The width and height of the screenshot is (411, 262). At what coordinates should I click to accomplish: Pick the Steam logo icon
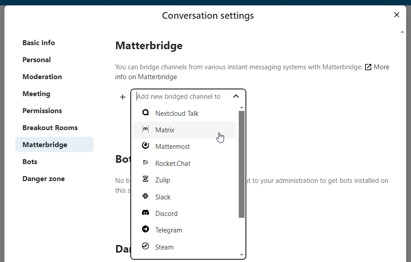click(x=145, y=247)
